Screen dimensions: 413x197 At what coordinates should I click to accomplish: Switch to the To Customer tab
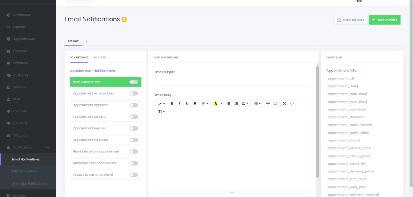[79, 58]
